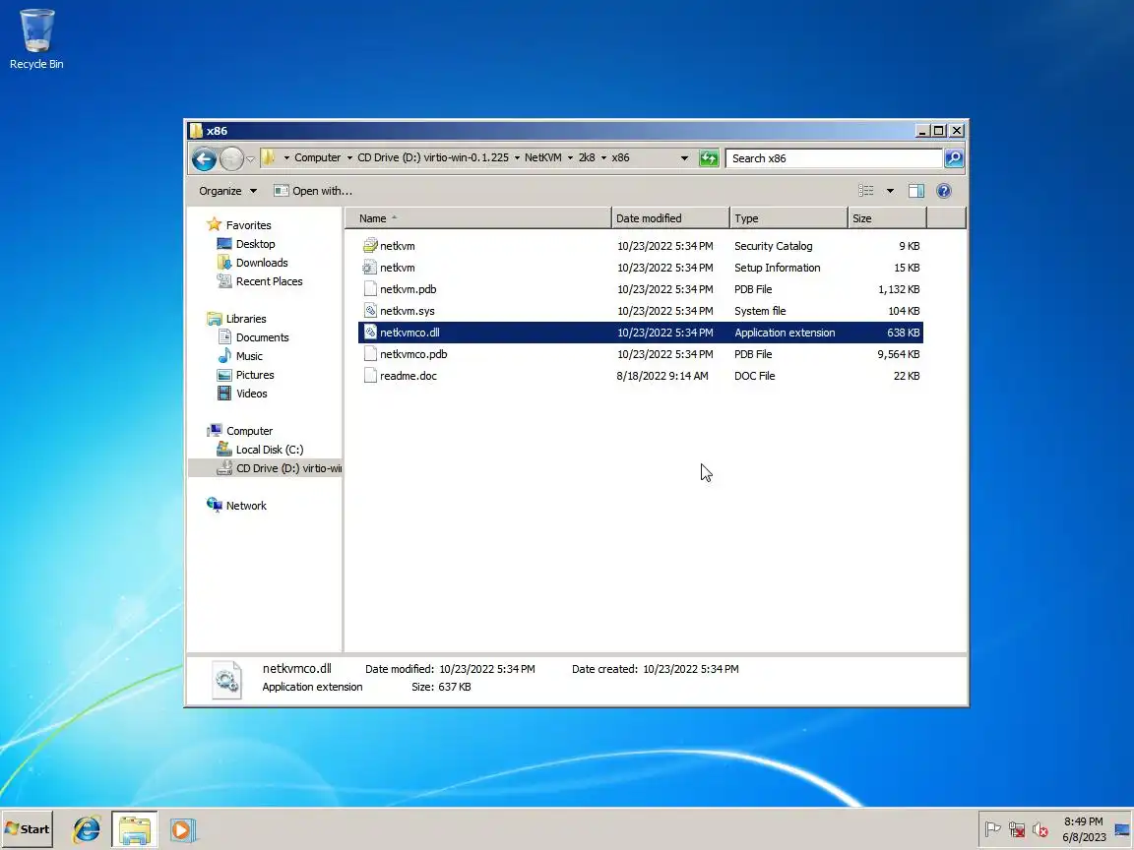Open Action Center flag tray icon
This screenshot has height=850, width=1134.
pos(993,829)
